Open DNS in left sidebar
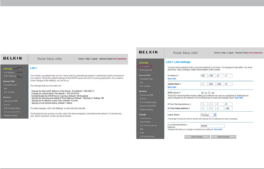The image size is (264, 169). (5, 89)
